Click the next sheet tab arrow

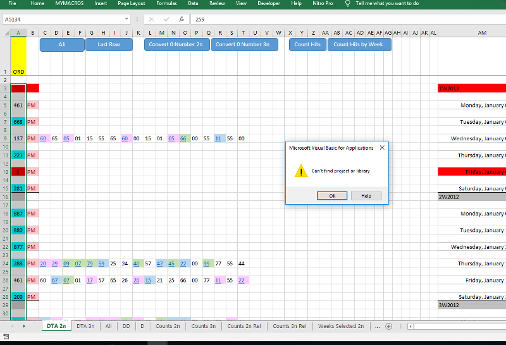pyautogui.click(x=24, y=326)
